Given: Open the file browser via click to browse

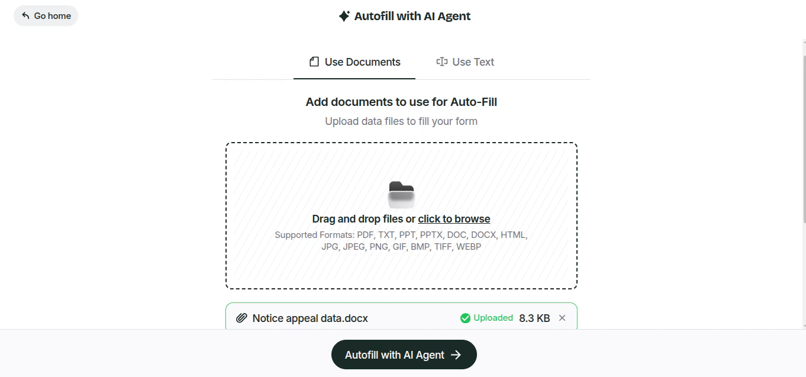Looking at the screenshot, I should pyautogui.click(x=454, y=218).
